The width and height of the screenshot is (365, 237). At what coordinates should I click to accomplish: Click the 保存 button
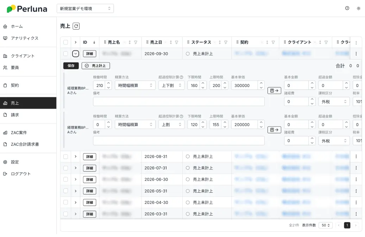pos(71,66)
